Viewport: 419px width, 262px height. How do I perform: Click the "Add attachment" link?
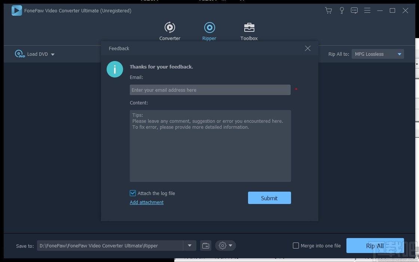(146, 202)
